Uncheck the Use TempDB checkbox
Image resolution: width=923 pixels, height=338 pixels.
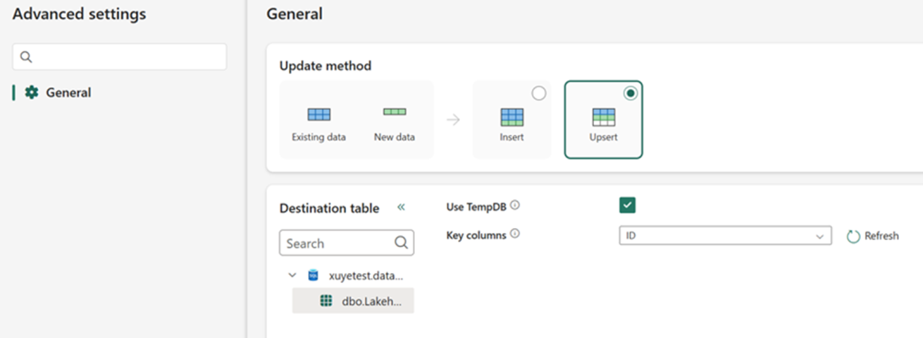click(627, 205)
